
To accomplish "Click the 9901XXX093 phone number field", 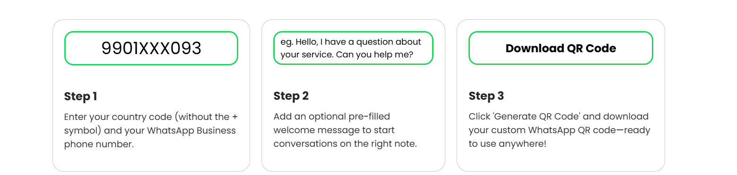I will click(x=151, y=48).
